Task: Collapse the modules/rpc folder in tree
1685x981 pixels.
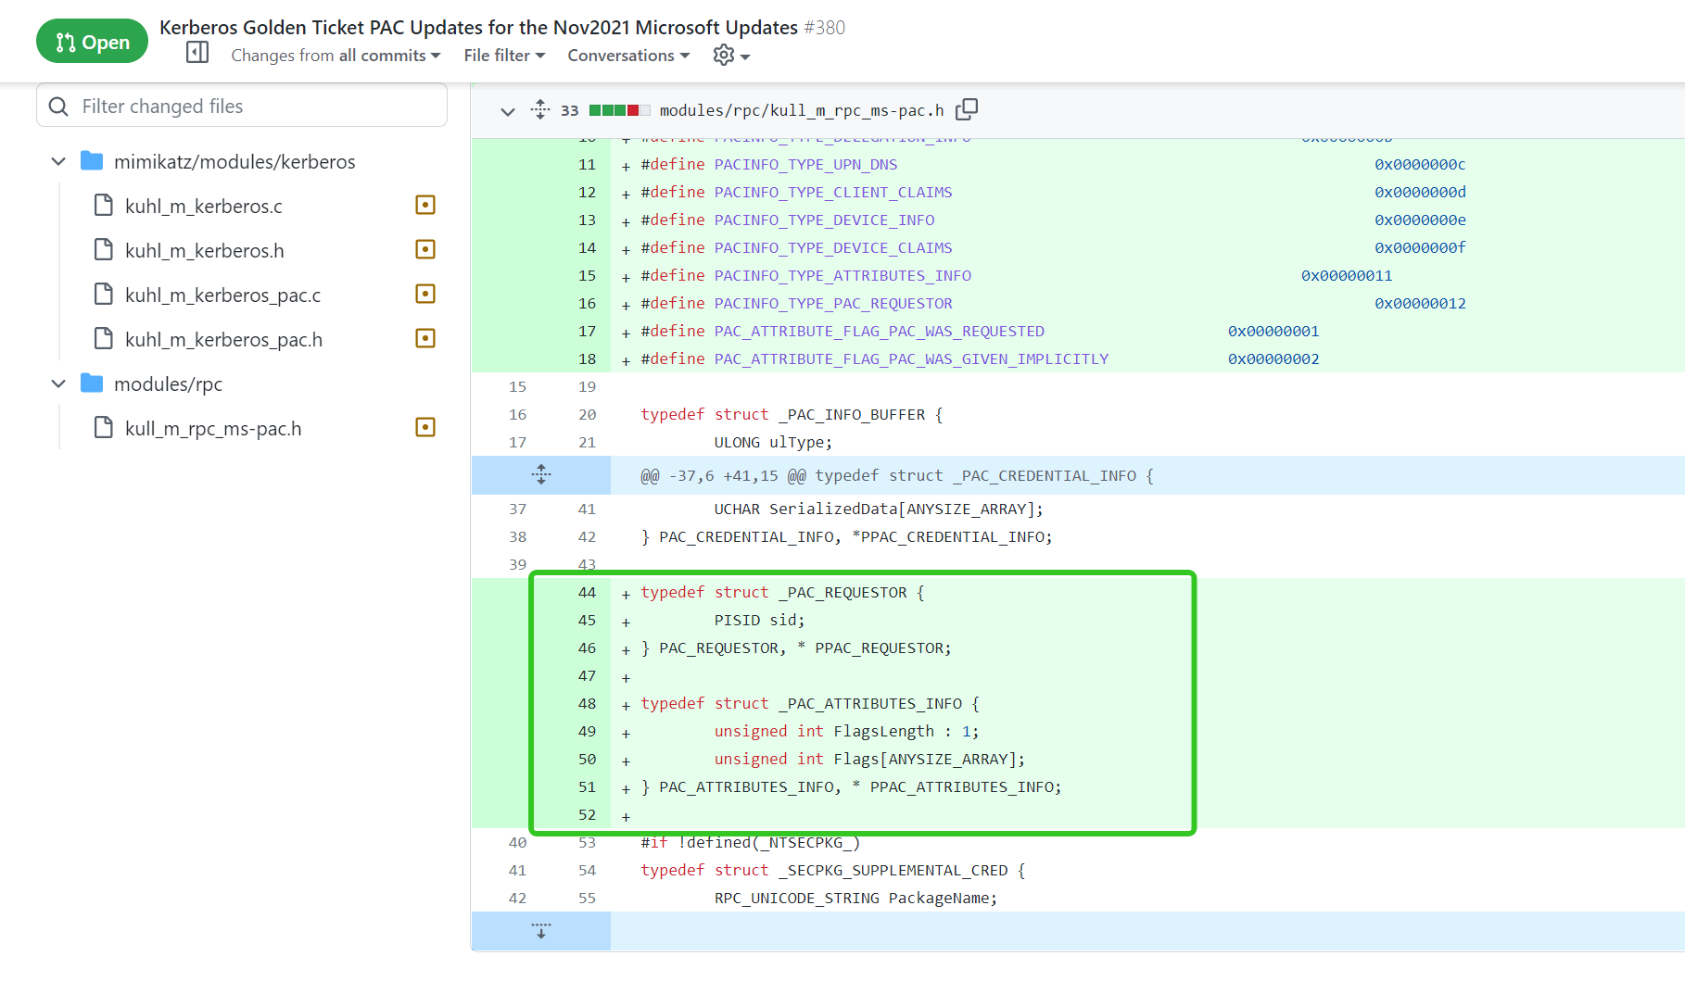Action: coord(58,384)
